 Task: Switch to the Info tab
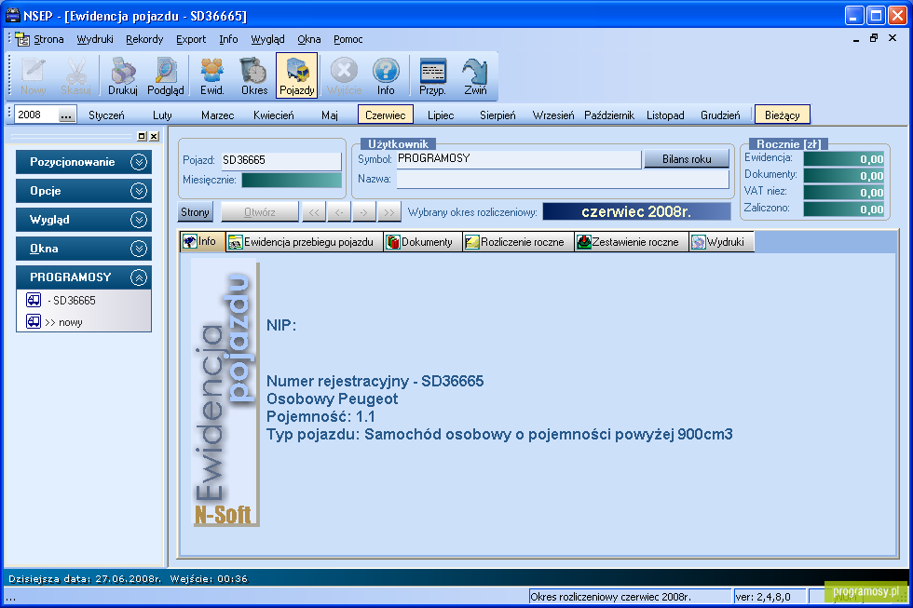click(x=202, y=241)
